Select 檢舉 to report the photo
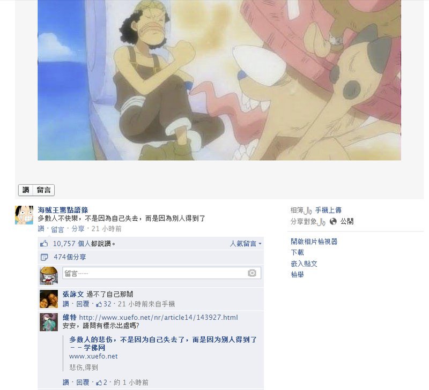429x390 pixels. click(297, 274)
